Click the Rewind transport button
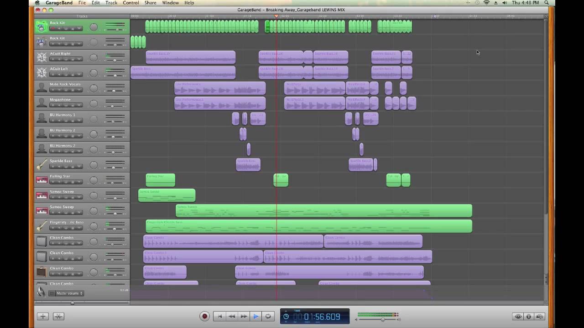Image resolution: width=584 pixels, height=328 pixels. coord(232,316)
